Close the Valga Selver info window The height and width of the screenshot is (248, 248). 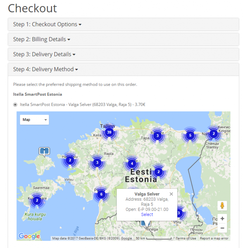171,194
